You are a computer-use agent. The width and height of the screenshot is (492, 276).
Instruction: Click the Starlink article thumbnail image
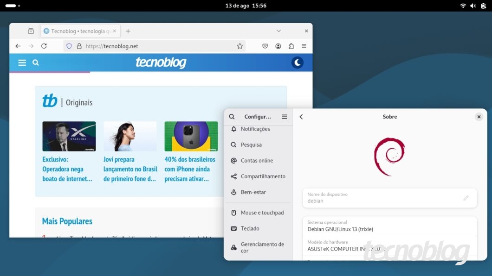tap(69, 136)
